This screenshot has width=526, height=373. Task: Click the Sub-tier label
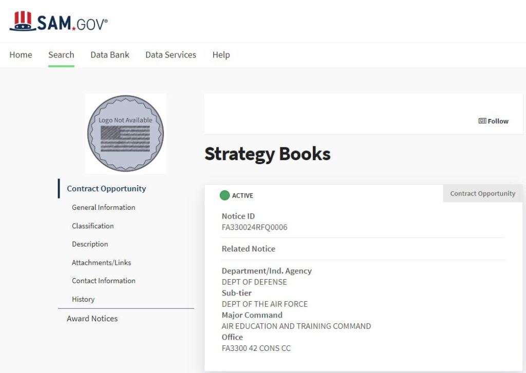[x=236, y=293]
